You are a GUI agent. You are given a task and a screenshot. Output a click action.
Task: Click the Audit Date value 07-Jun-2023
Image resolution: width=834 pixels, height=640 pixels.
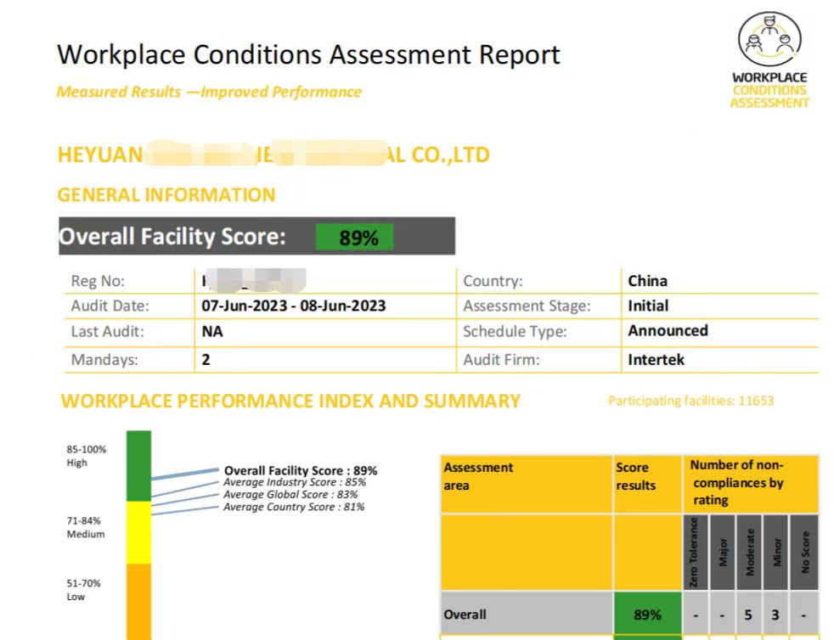(x=294, y=306)
